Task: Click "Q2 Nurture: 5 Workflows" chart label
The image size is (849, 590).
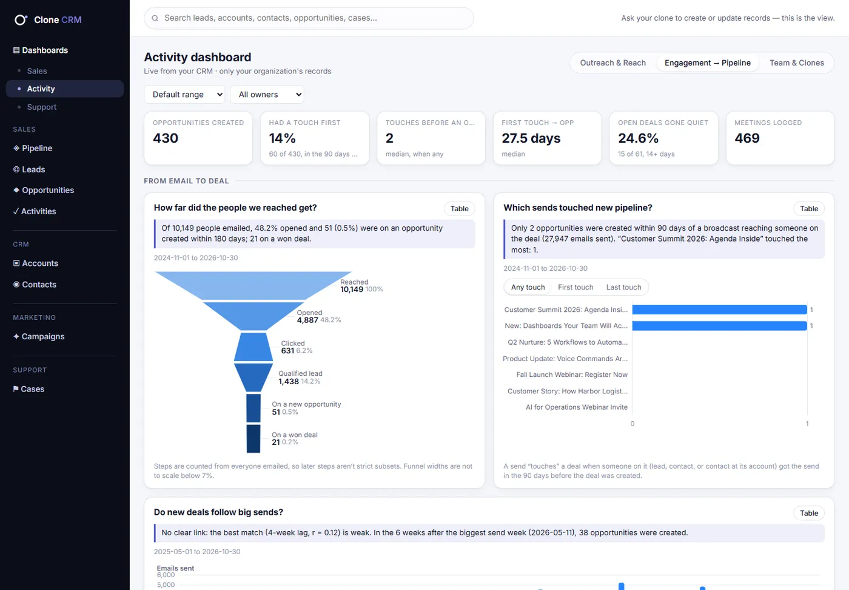Action: pyautogui.click(x=568, y=342)
